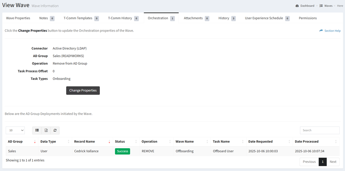Open the page size dropdown showing 10
This screenshot has height=171, width=345.
[15, 130]
